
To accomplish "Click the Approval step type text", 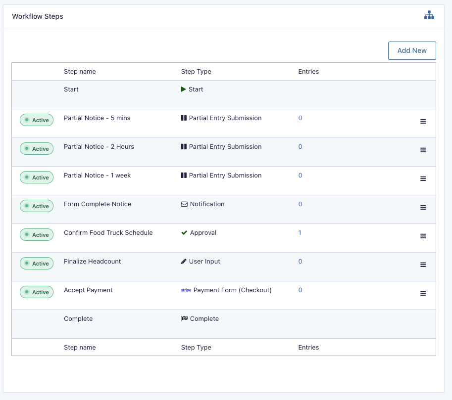I will coord(203,233).
